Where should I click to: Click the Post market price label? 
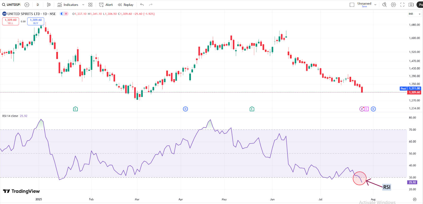[403, 89]
